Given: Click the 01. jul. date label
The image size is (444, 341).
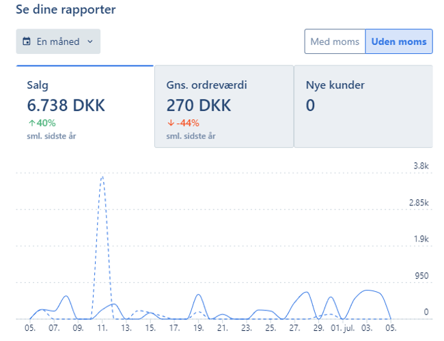Looking at the screenshot, I should click(x=342, y=328).
